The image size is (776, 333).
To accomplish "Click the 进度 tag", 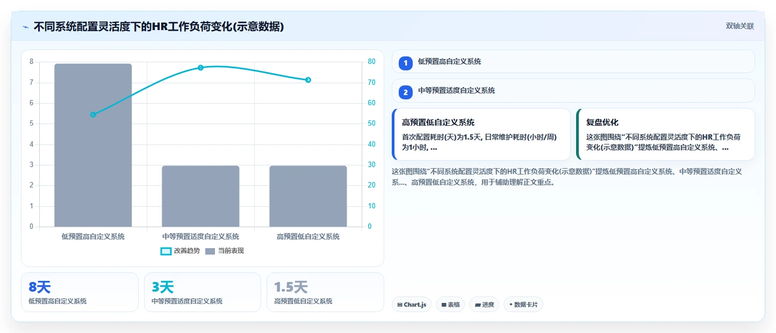I will [484, 305].
